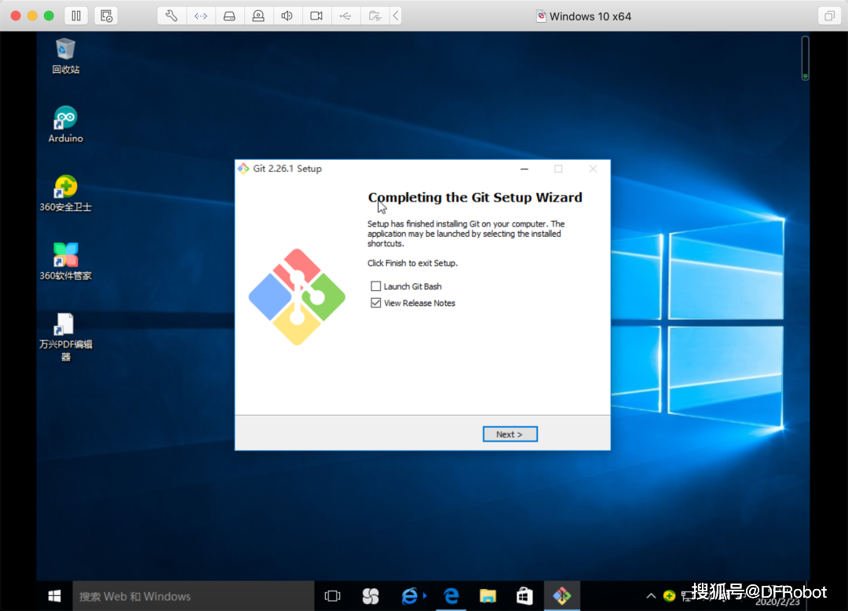848x611 pixels.
Task: Click the USB toolbar icon
Action: pos(345,16)
